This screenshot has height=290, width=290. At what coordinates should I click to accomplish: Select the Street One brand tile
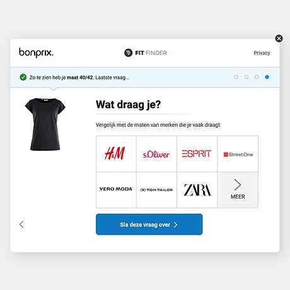point(238,154)
